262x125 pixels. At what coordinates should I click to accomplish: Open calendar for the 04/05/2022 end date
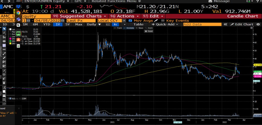tap(63, 20)
